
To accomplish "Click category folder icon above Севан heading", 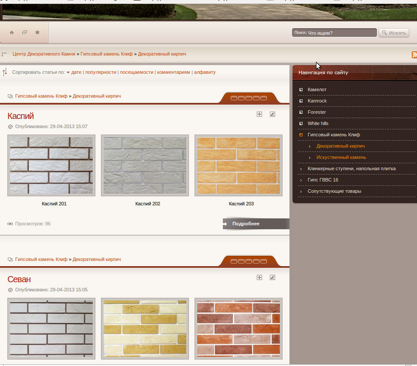I will (x=10, y=259).
